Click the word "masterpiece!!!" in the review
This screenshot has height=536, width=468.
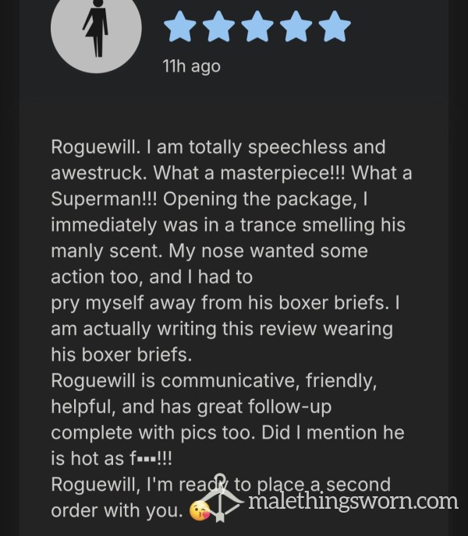[x=283, y=173]
